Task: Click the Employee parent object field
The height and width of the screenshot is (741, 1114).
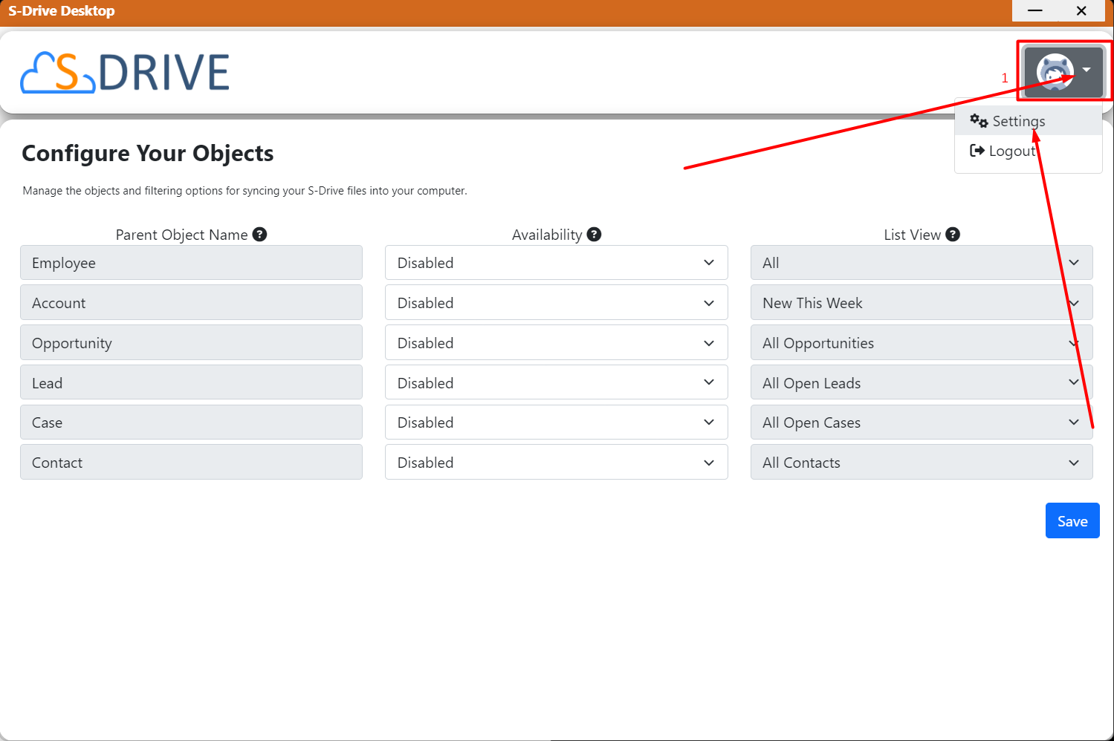Action: tap(191, 263)
